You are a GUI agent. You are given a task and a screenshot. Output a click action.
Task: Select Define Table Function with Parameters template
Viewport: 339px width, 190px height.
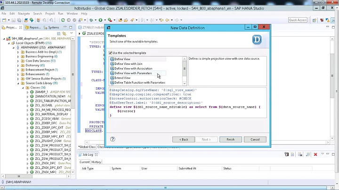click(140, 83)
